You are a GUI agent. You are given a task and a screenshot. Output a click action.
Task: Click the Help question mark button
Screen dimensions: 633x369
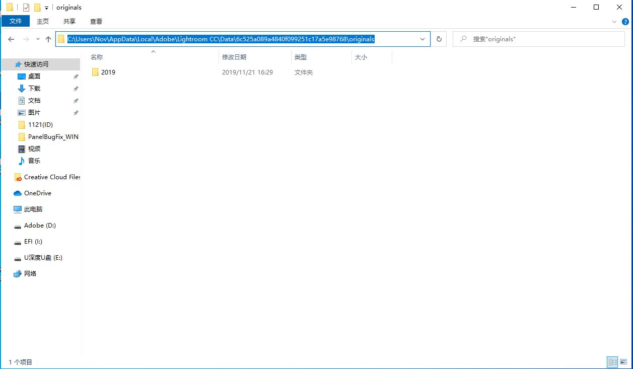(625, 21)
